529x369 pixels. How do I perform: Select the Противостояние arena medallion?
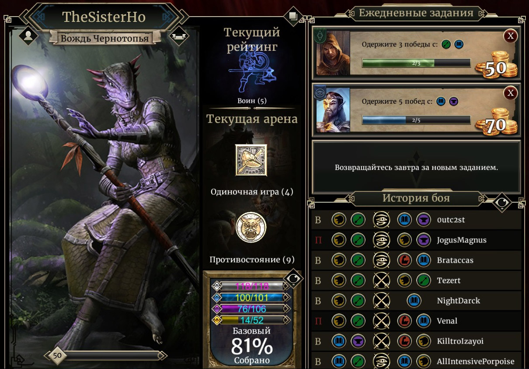click(251, 228)
